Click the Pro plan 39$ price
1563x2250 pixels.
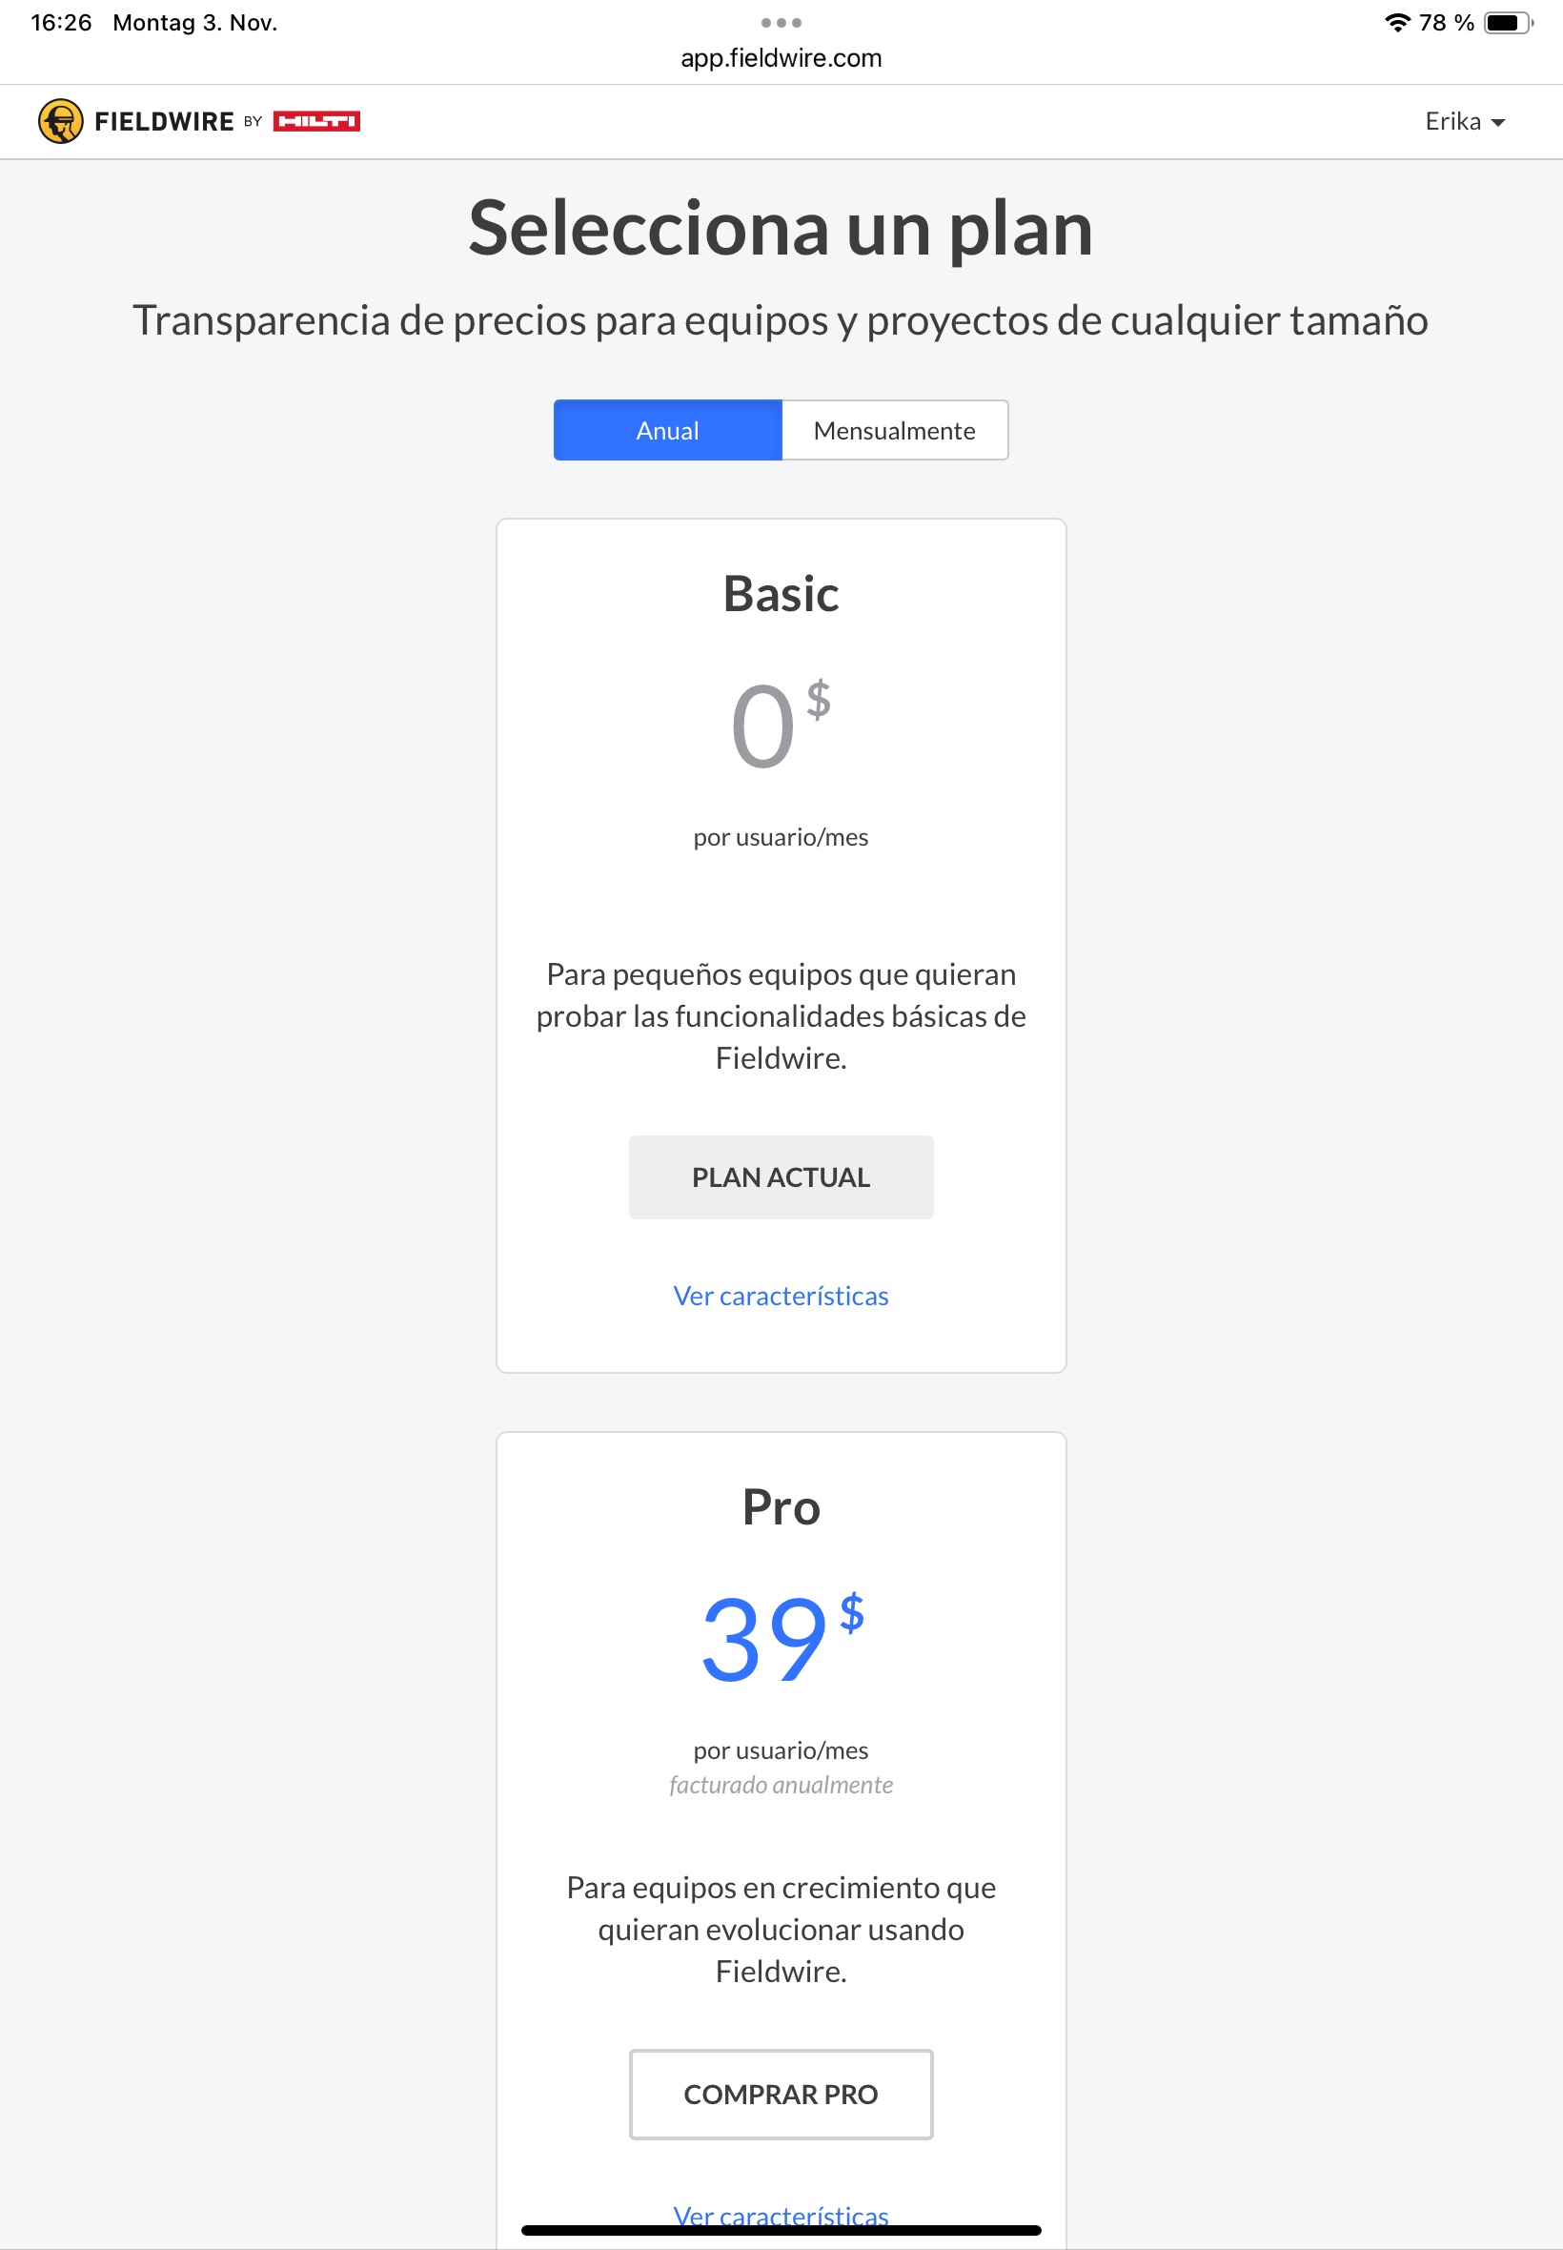point(781,1638)
